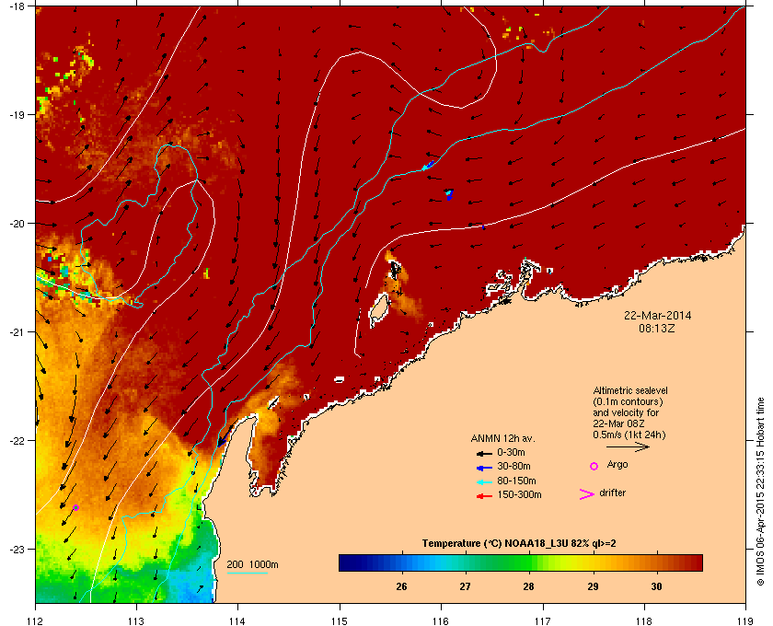Click the latitude -22 axis label
The width and height of the screenshot is (773, 626).
tap(17, 441)
